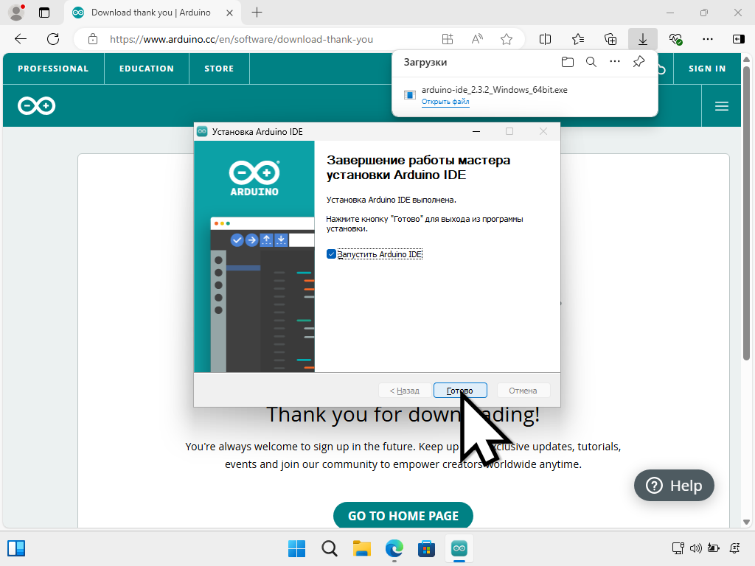Open Edge Settings and more menu

pos(707,39)
